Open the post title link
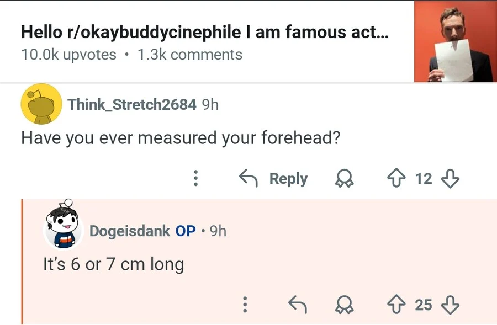 pyautogui.click(x=204, y=32)
